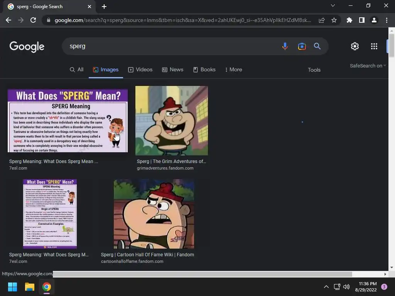Go to the Google homepage logo
Image resolution: width=395 pixels, height=296 pixels.
27,47
